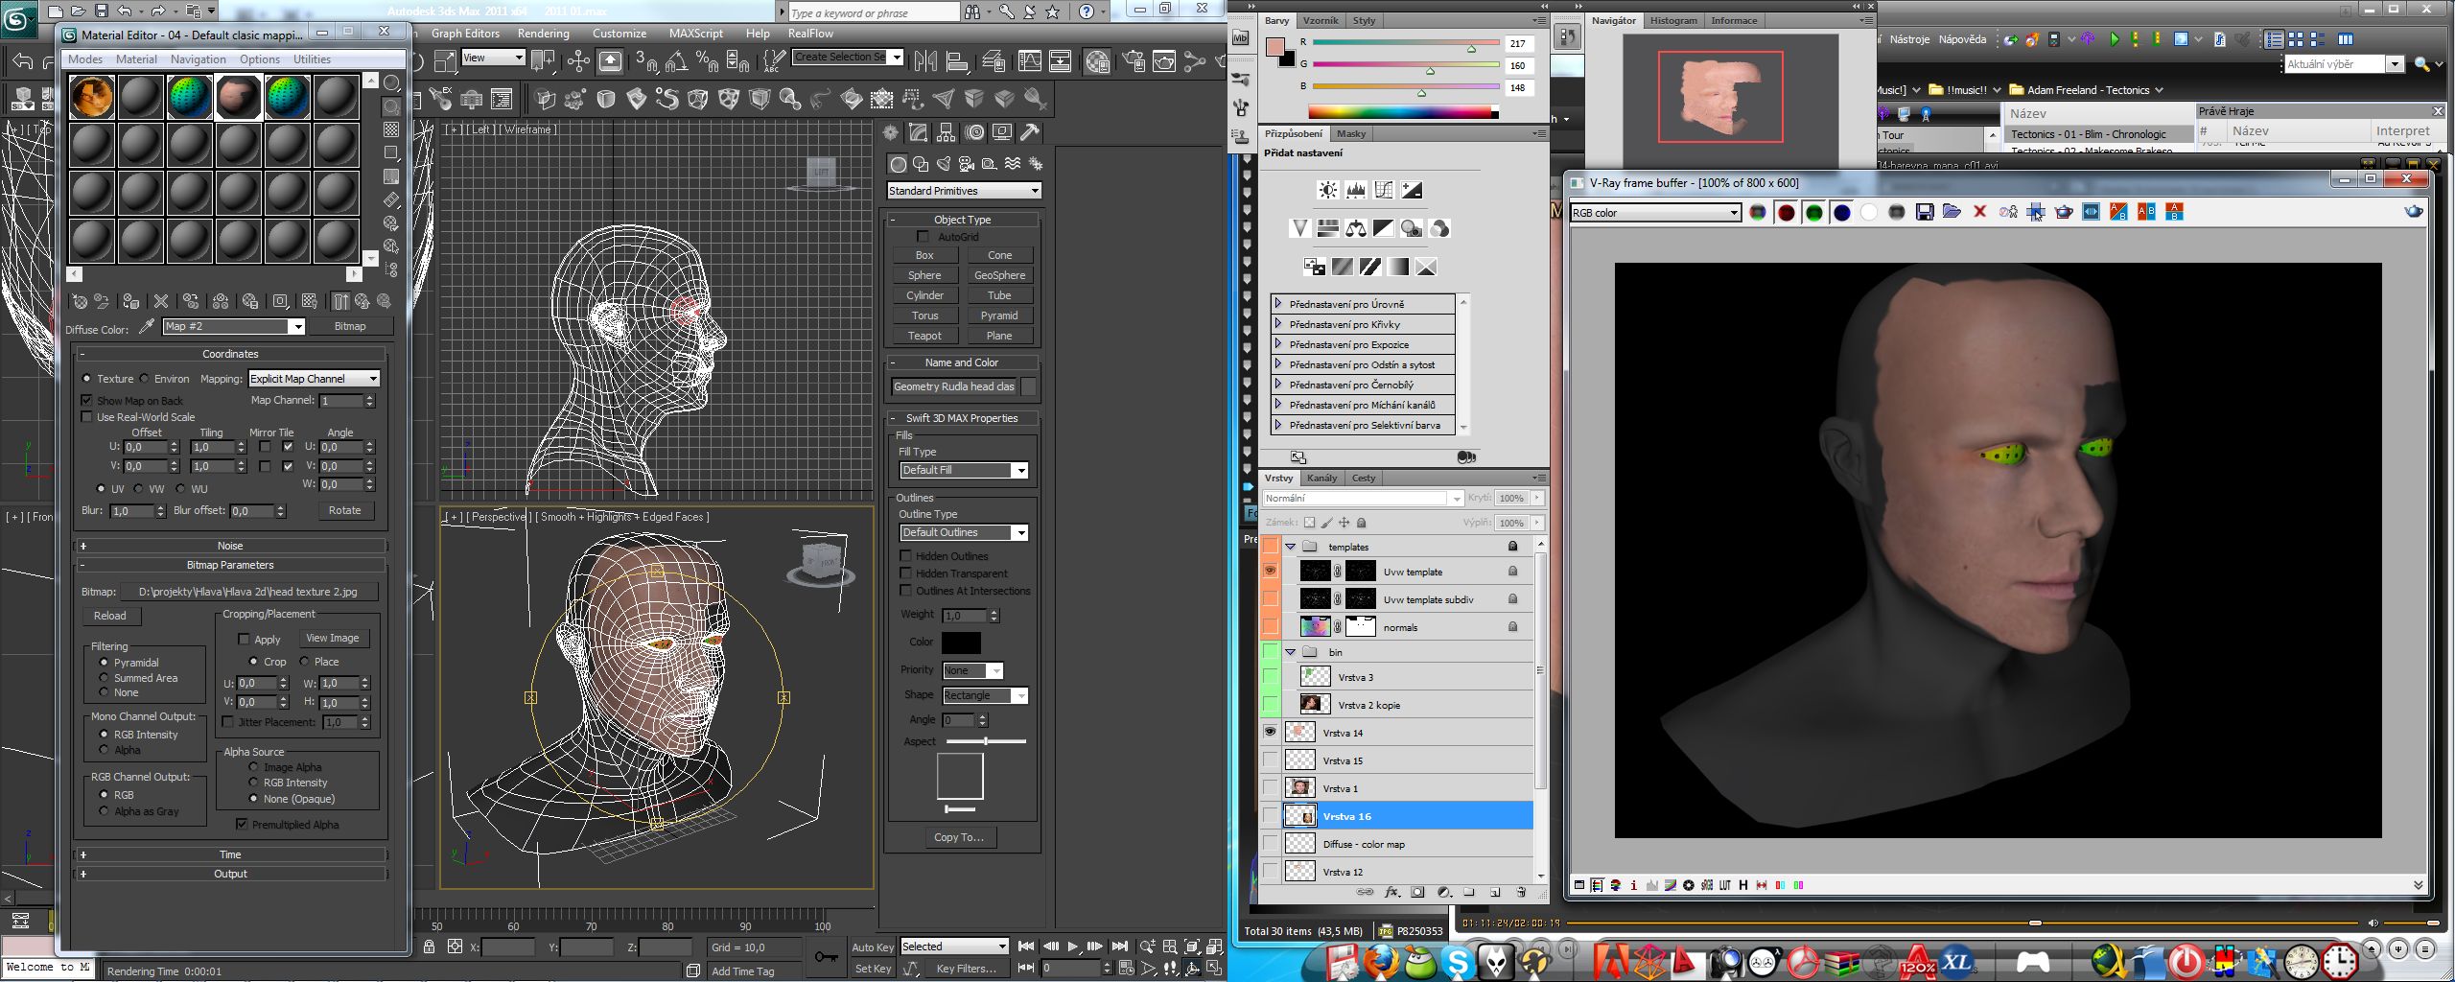The height and width of the screenshot is (982, 2455).
Task: Select the Brightness/Contrast adjustment icon
Action: coord(1328,190)
